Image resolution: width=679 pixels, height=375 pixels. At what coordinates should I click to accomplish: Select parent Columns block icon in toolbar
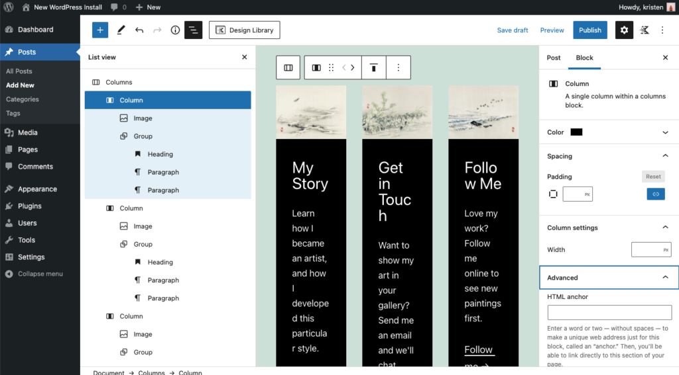288,67
